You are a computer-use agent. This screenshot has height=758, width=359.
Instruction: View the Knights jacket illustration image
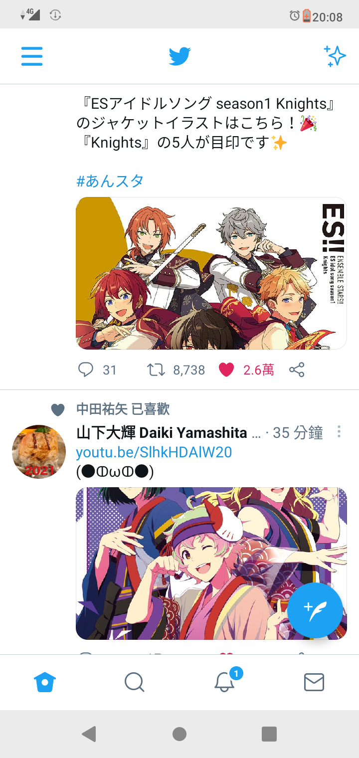click(211, 273)
